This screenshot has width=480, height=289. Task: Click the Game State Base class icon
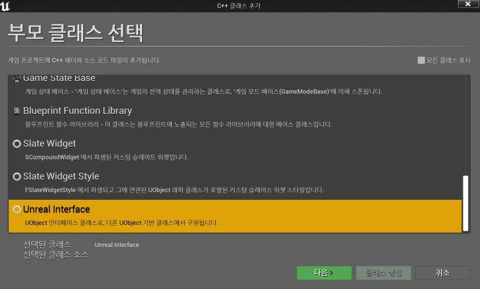coord(17,78)
